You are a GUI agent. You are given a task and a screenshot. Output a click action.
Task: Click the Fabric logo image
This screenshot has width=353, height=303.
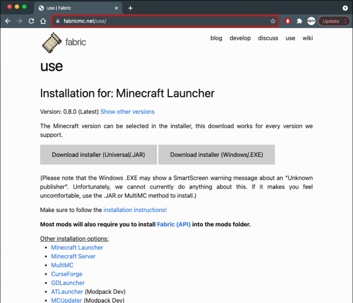pyautogui.click(x=52, y=42)
